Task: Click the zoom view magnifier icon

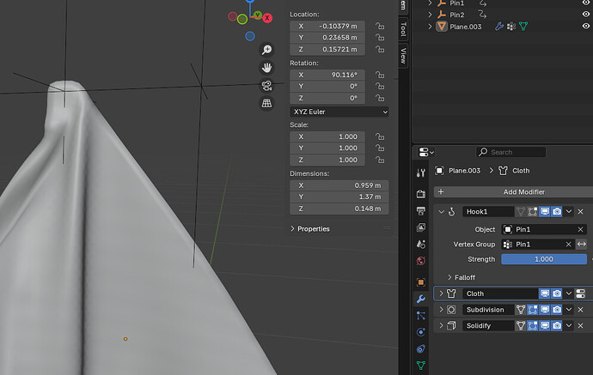Action: 266,50
